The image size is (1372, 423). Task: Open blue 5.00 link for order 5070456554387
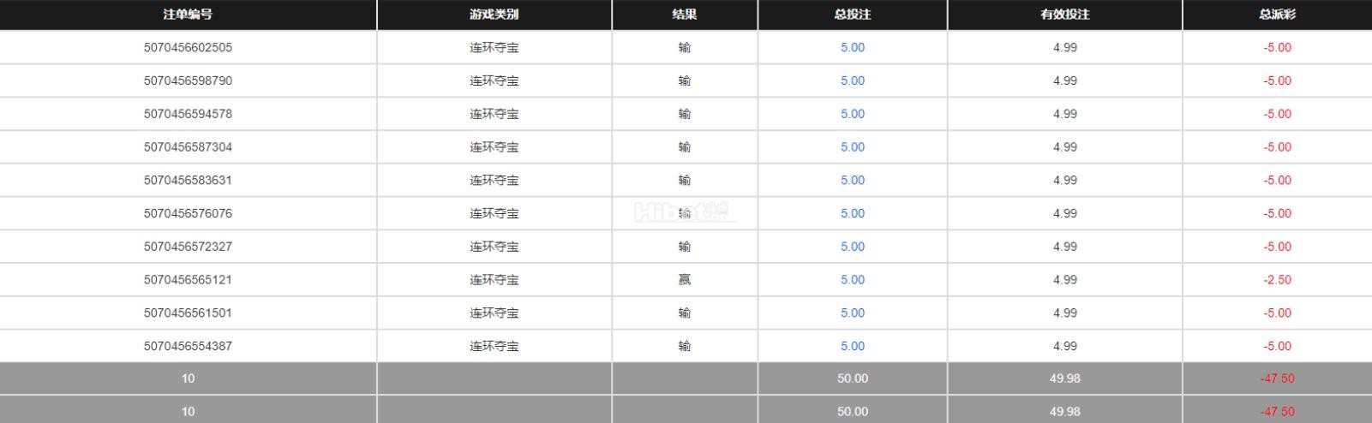(852, 346)
